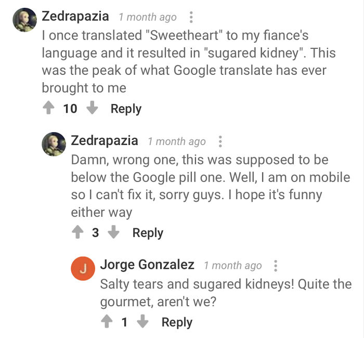Reply to the sugared kidney comment
364x338 pixels.
[x=126, y=109]
